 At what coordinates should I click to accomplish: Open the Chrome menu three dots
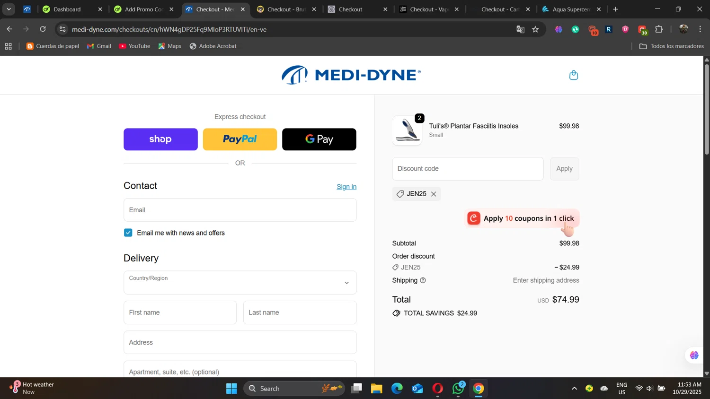click(x=700, y=29)
